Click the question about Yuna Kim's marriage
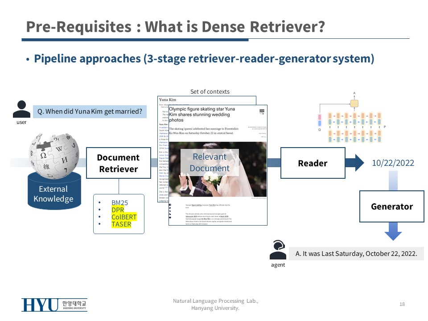The width and height of the screenshot is (428, 321). pos(90,111)
